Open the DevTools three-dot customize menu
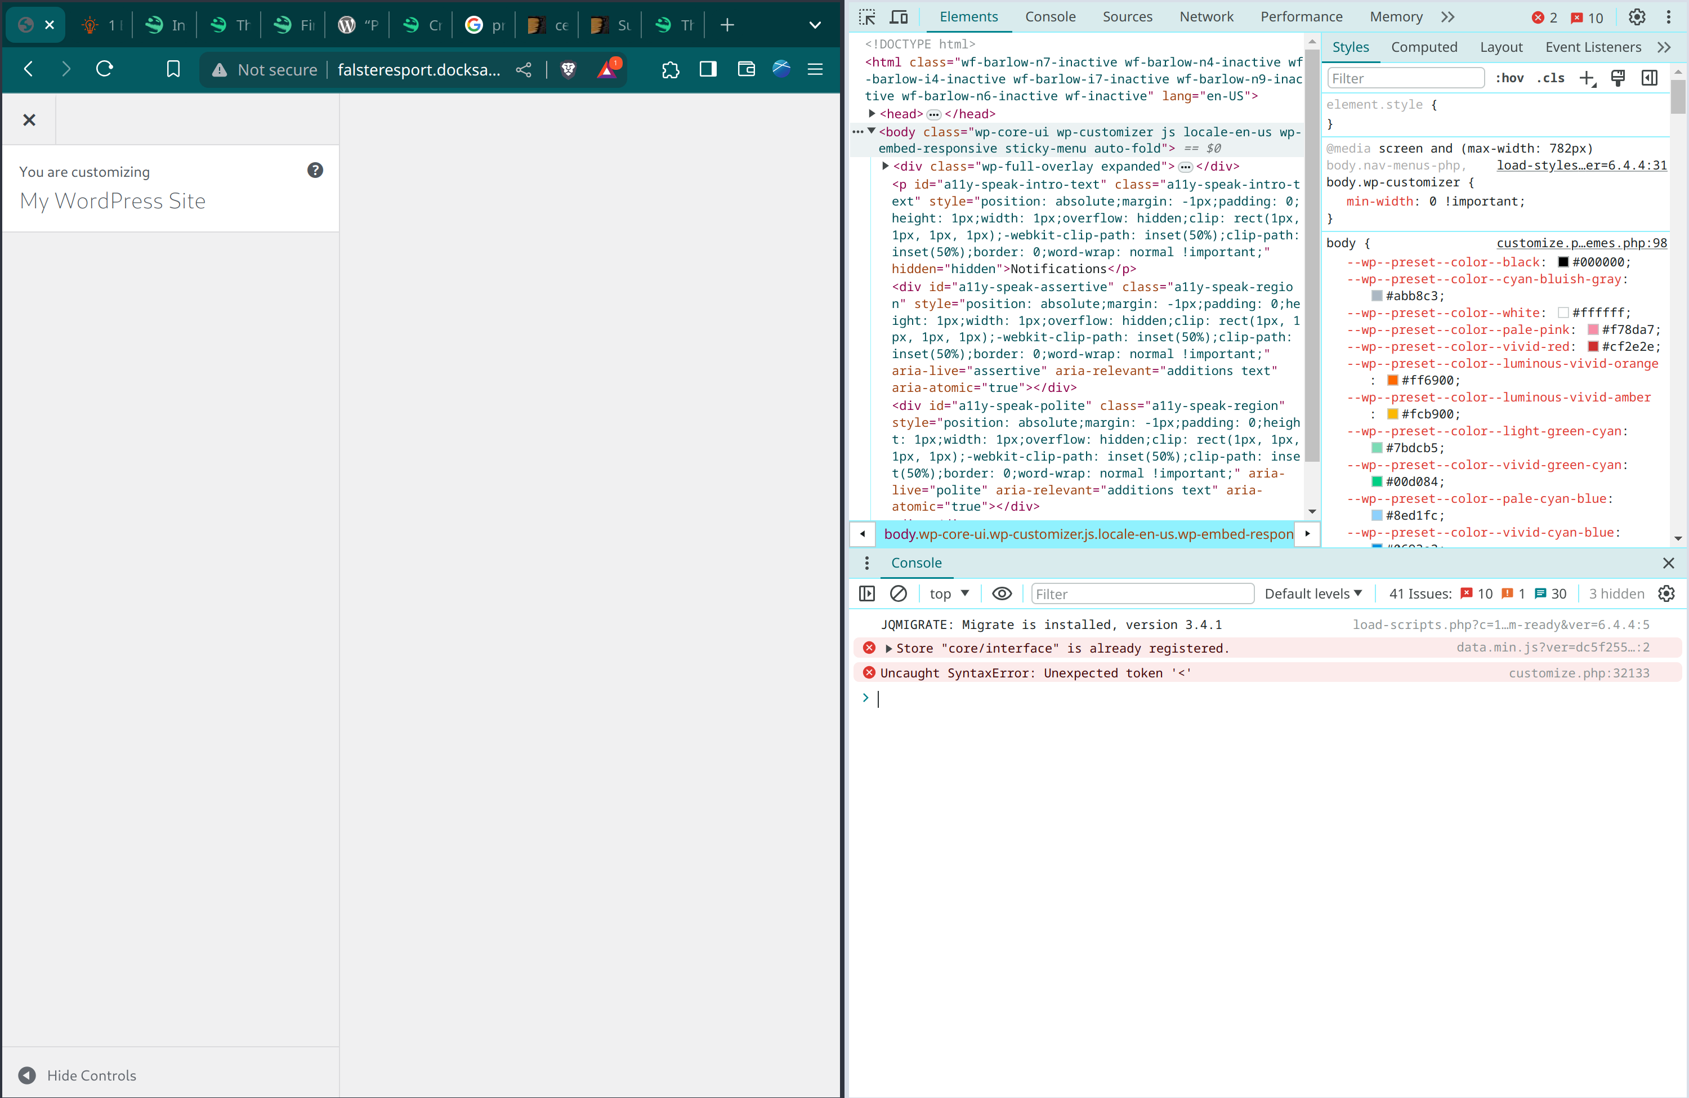The height and width of the screenshot is (1098, 1689). click(1668, 17)
